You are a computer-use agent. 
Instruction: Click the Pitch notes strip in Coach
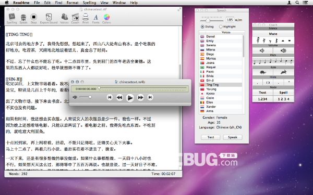click(x=273, y=61)
